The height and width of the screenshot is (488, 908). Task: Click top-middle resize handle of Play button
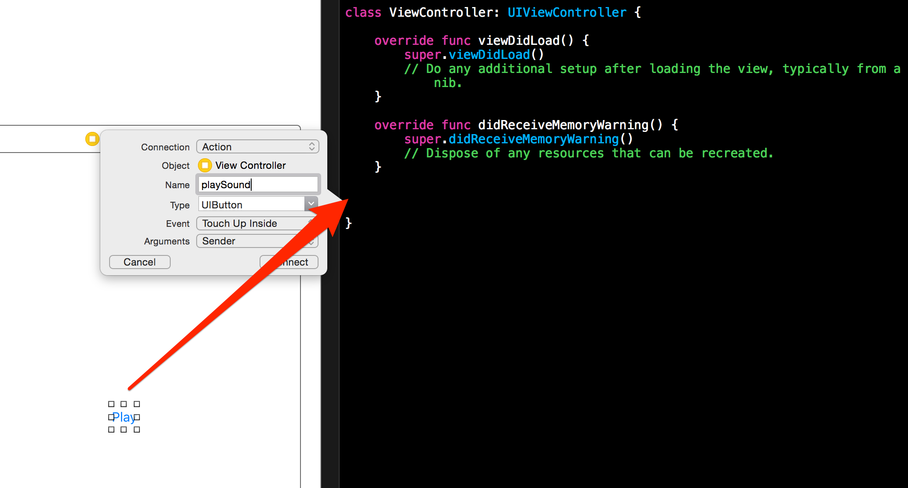point(124,404)
